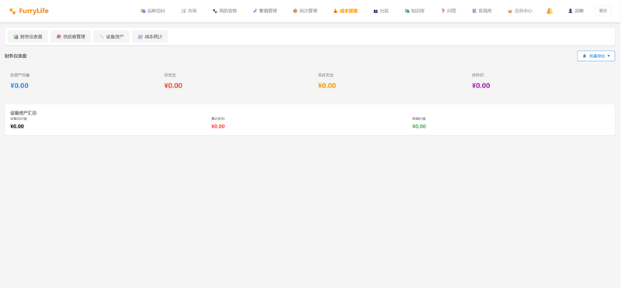Open 品种百科 in the top navigation
Viewport: 621px width, 288px height.
(x=153, y=11)
